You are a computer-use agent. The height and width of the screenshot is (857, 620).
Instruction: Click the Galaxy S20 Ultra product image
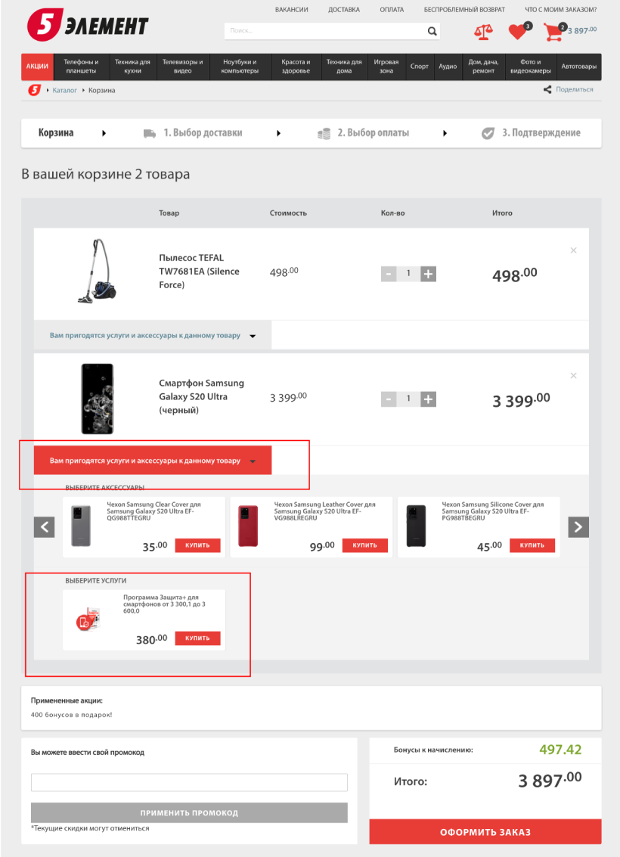(98, 399)
